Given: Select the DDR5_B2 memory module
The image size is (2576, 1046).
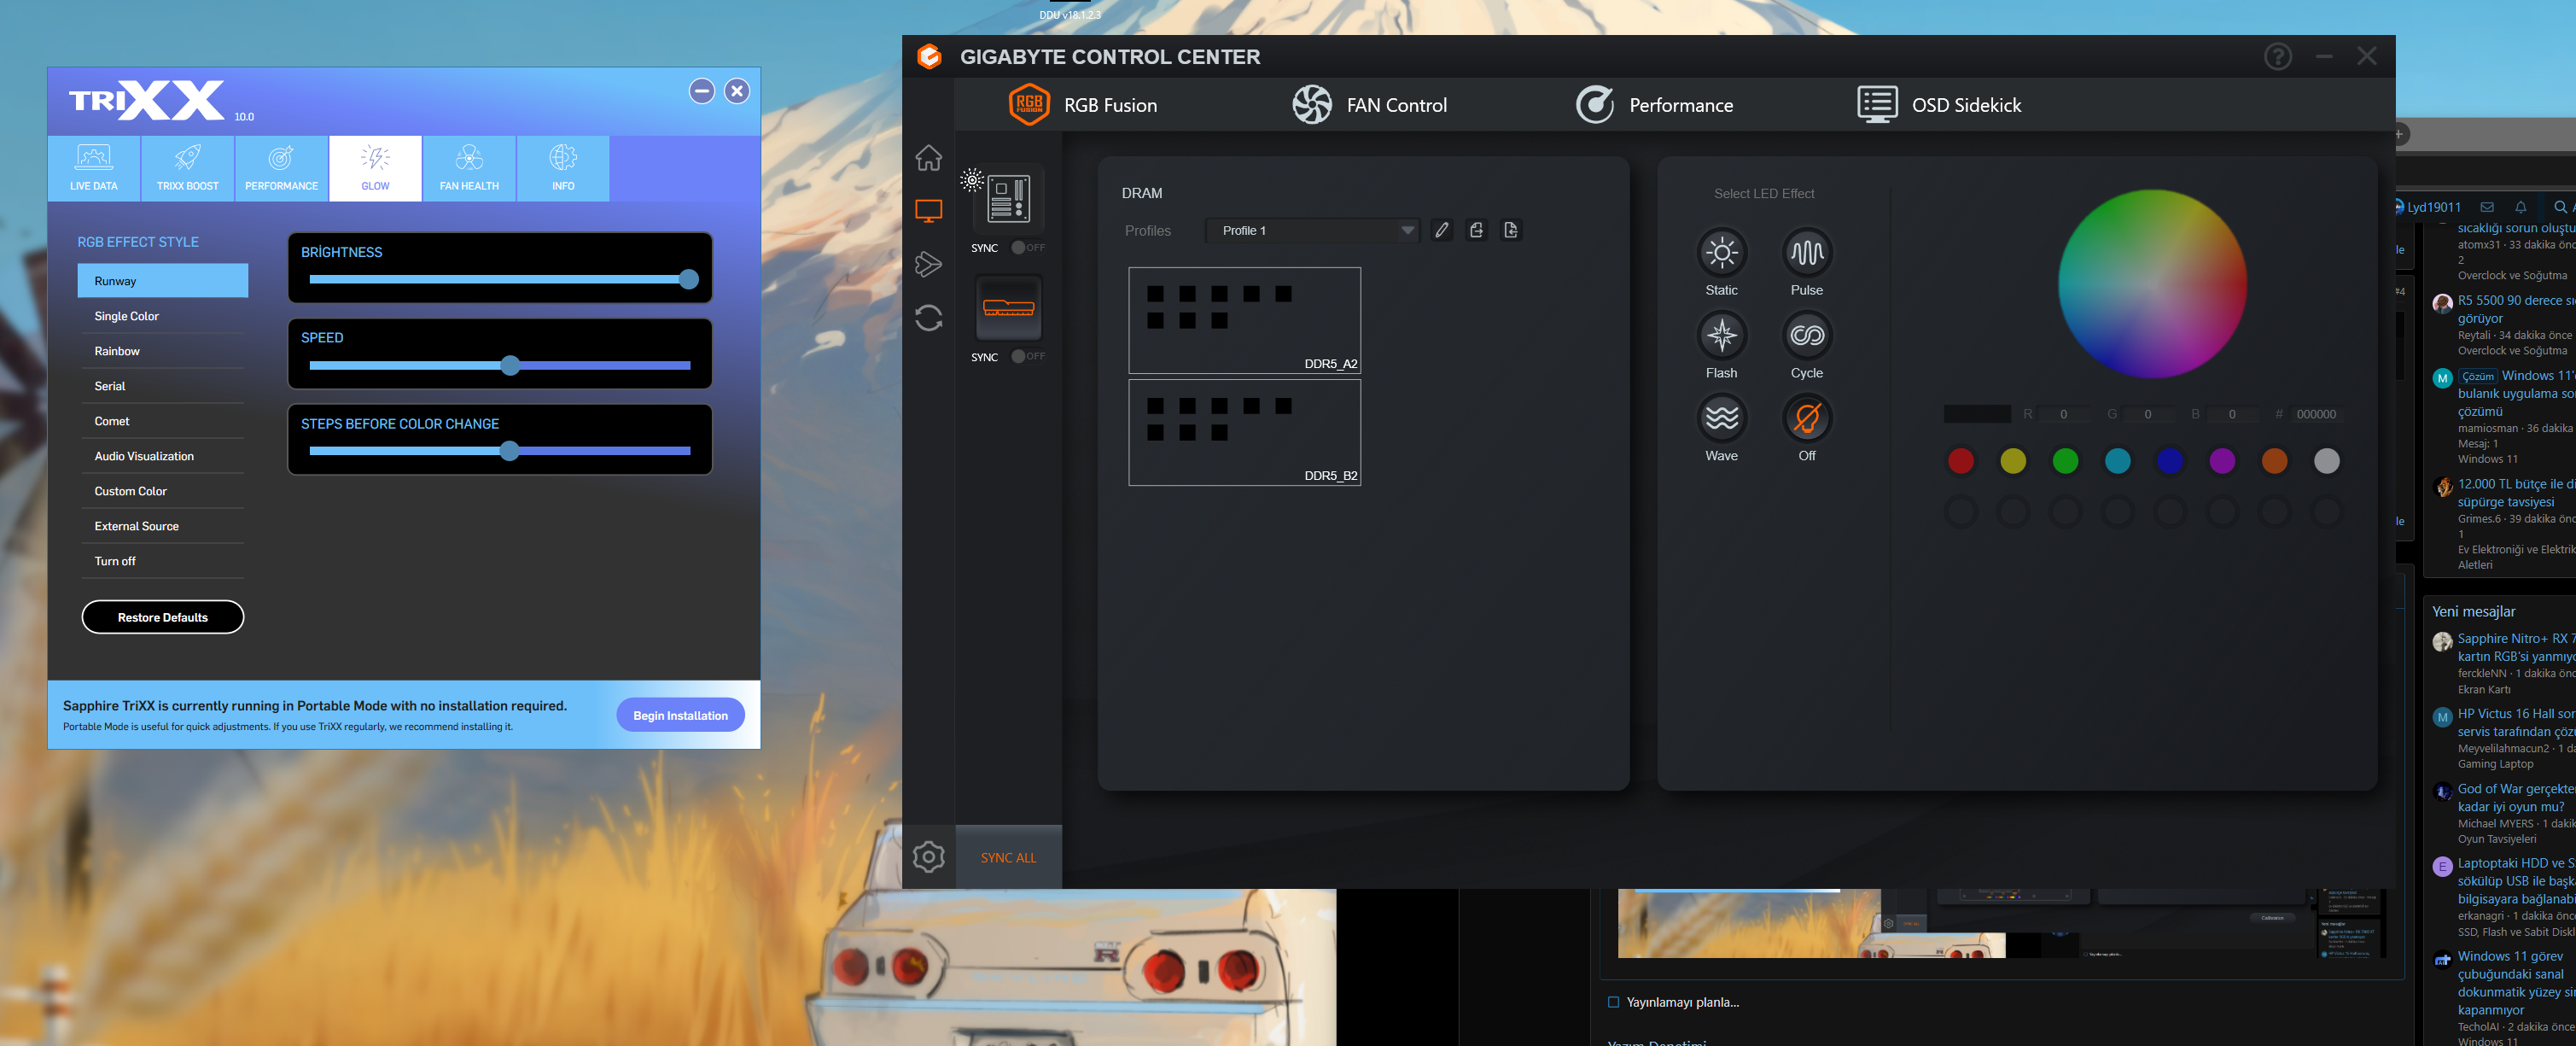Looking at the screenshot, I should 1244,432.
